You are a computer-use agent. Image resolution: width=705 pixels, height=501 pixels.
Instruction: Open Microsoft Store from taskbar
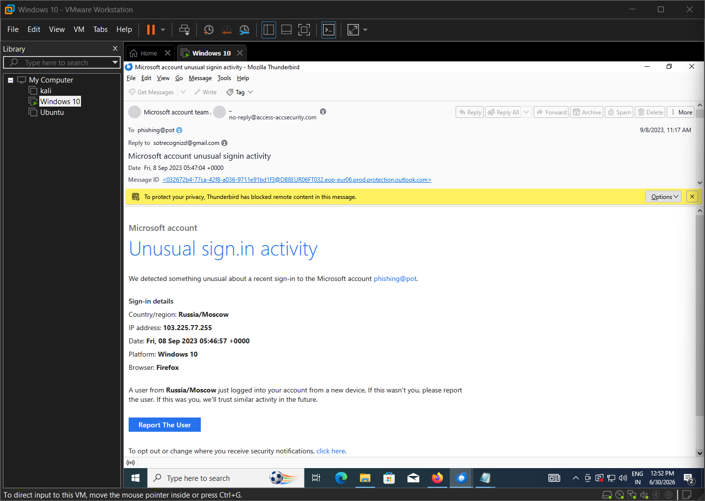click(389, 478)
